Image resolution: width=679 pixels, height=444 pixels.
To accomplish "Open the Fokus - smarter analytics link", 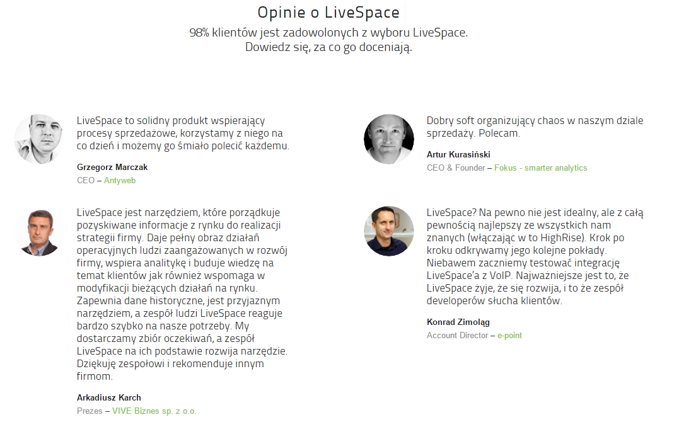I will [x=540, y=168].
